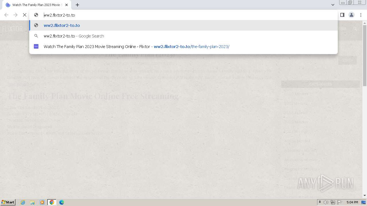367x206 pixels.
Task: Select ww2.flixtor2-to.to autocomplete suggestion
Action: [183, 25]
